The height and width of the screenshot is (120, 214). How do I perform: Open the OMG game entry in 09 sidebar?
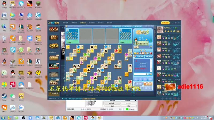pyautogui.click(x=54, y=46)
